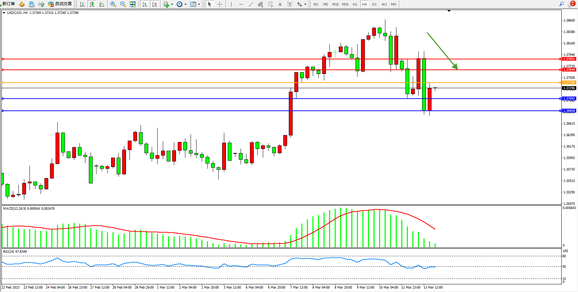The width and height of the screenshot is (578, 292).
Task: Click the zoom in magnifier icon
Action: [113, 4]
